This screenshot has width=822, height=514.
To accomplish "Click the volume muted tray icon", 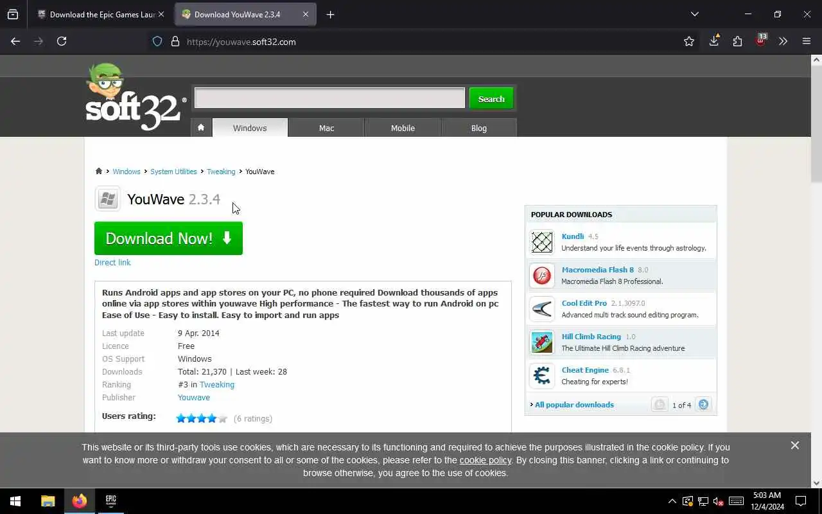I will click(x=719, y=501).
